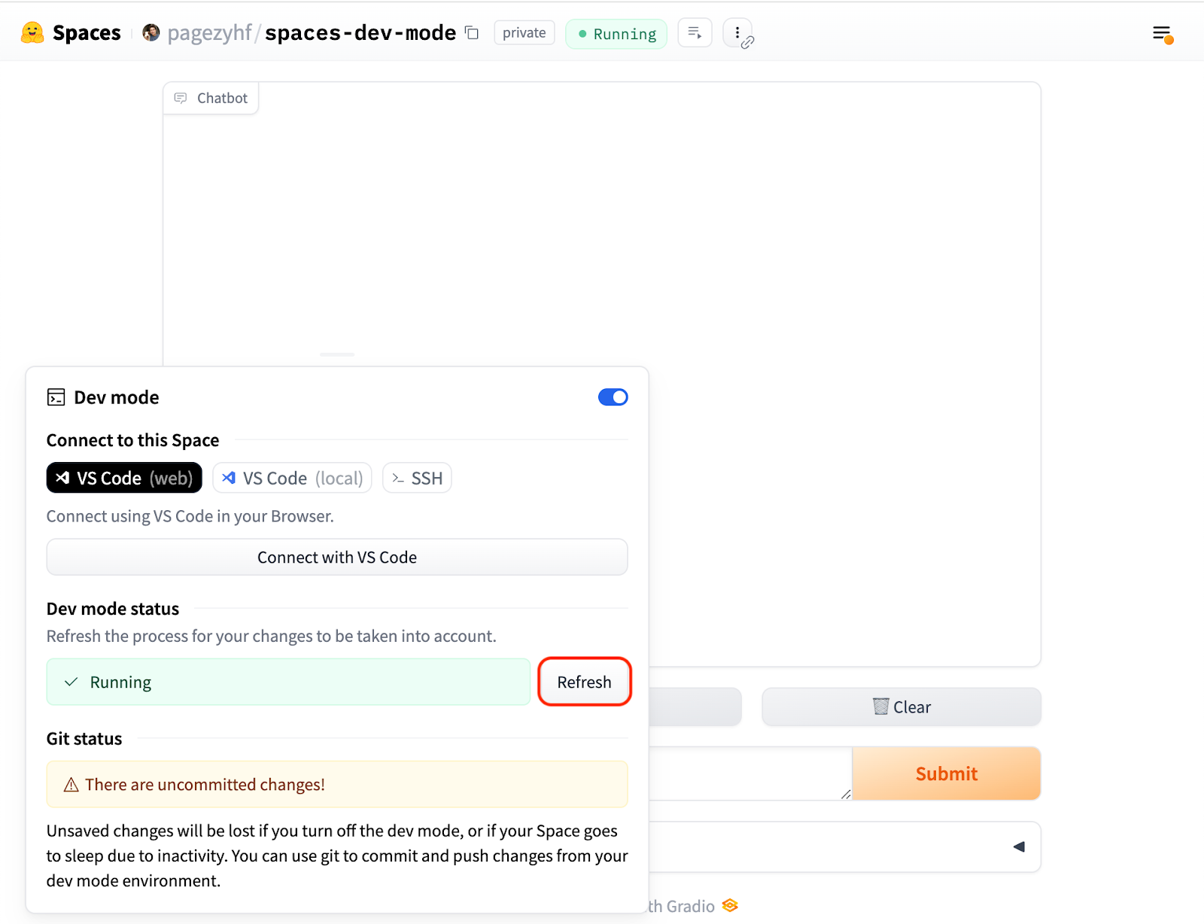The image size is (1204, 924).
Task: Collapse the panel using the left-pointing triangle
Action: 1019,846
